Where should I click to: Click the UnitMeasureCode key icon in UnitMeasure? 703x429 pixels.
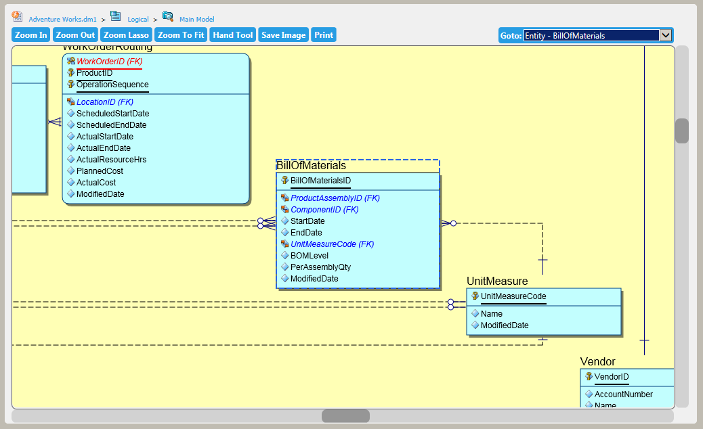coord(475,296)
